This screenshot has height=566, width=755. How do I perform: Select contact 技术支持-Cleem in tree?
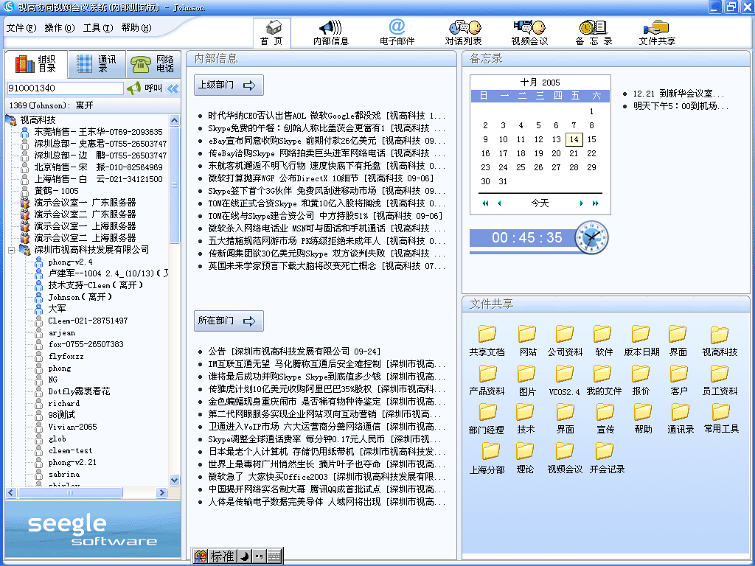click(95, 285)
